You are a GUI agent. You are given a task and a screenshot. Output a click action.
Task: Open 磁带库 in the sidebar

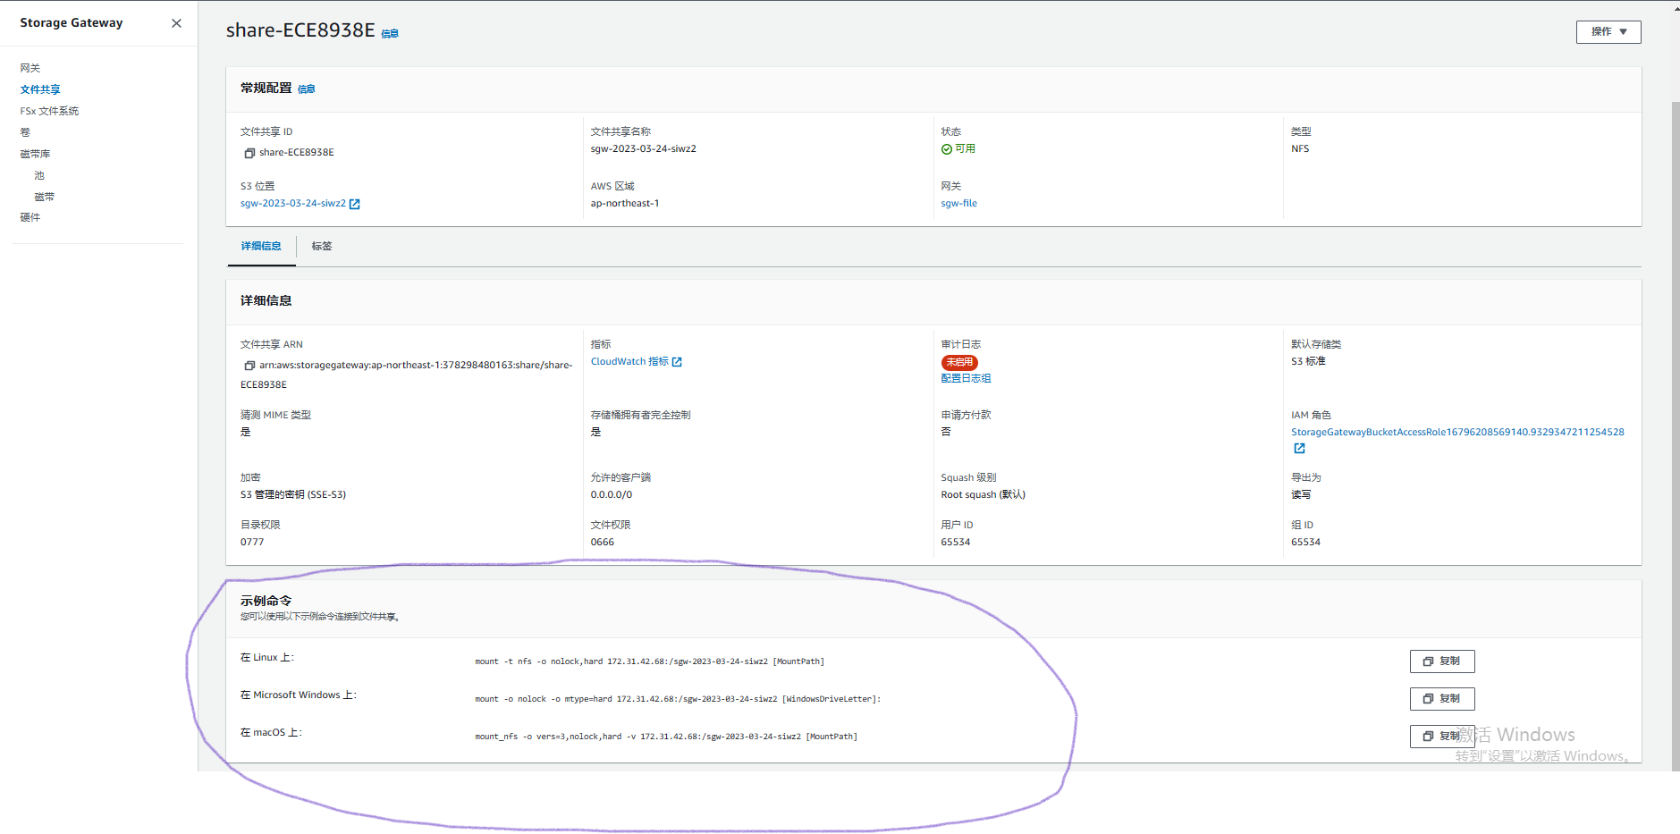35,154
